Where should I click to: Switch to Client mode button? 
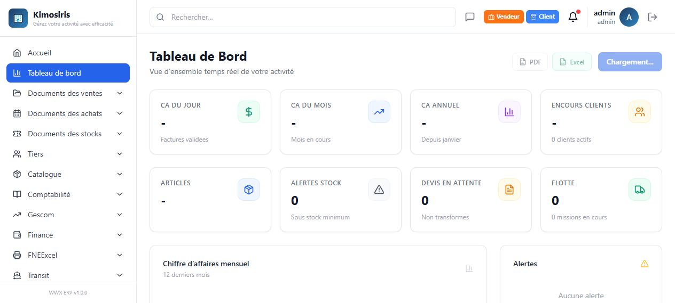coord(543,17)
